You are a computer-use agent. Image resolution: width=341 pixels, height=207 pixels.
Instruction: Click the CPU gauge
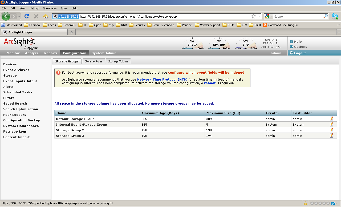pyautogui.click(x=246, y=44)
